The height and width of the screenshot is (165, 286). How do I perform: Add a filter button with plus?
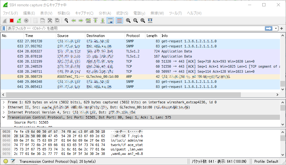(282, 28)
